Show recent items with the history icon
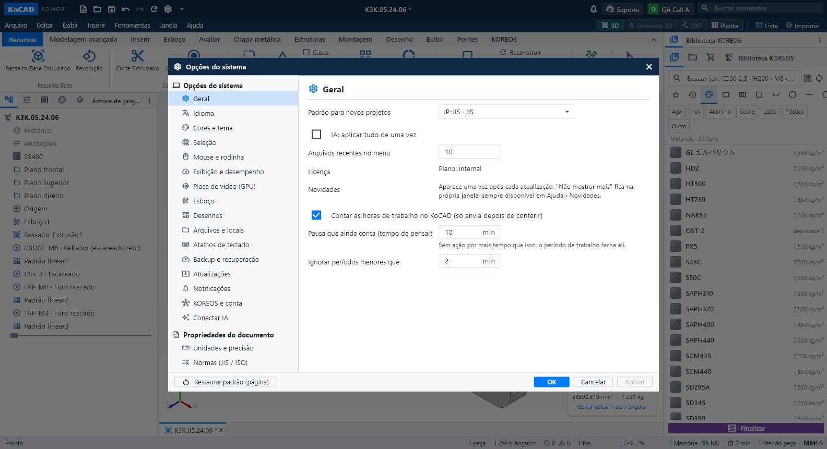The width and height of the screenshot is (827, 449). pyautogui.click(x=692, y=94)
